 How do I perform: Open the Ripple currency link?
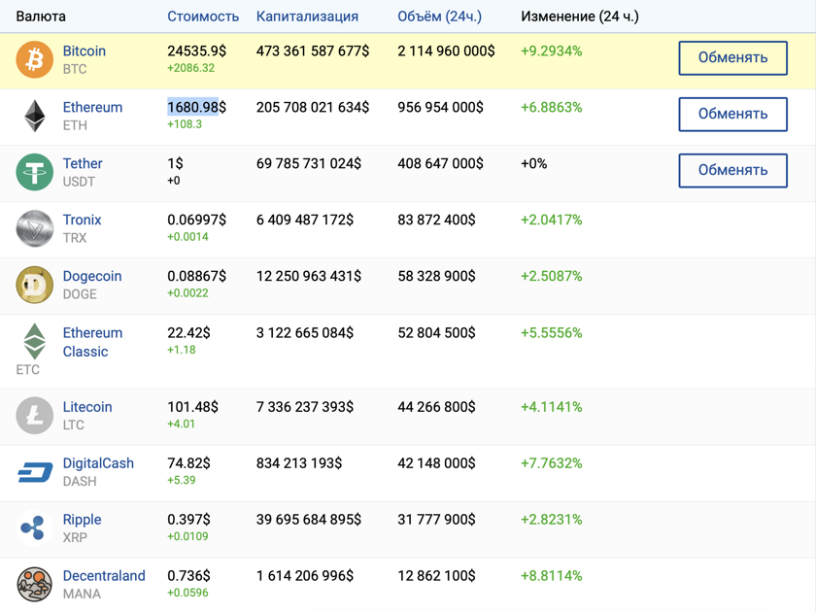click(x=83, y=520)
